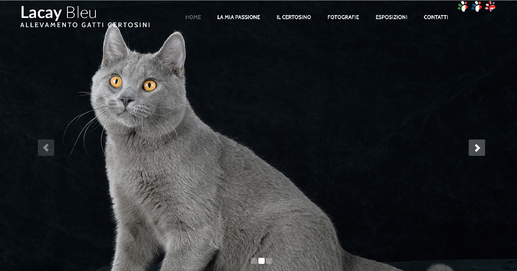View the FOTOGRAFIE gallery page

pyautogui.click(x=343, y=17)
